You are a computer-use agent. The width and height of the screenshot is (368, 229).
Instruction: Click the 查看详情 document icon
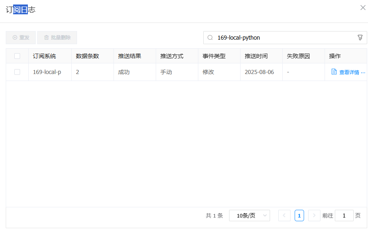(x=334, y=72)
